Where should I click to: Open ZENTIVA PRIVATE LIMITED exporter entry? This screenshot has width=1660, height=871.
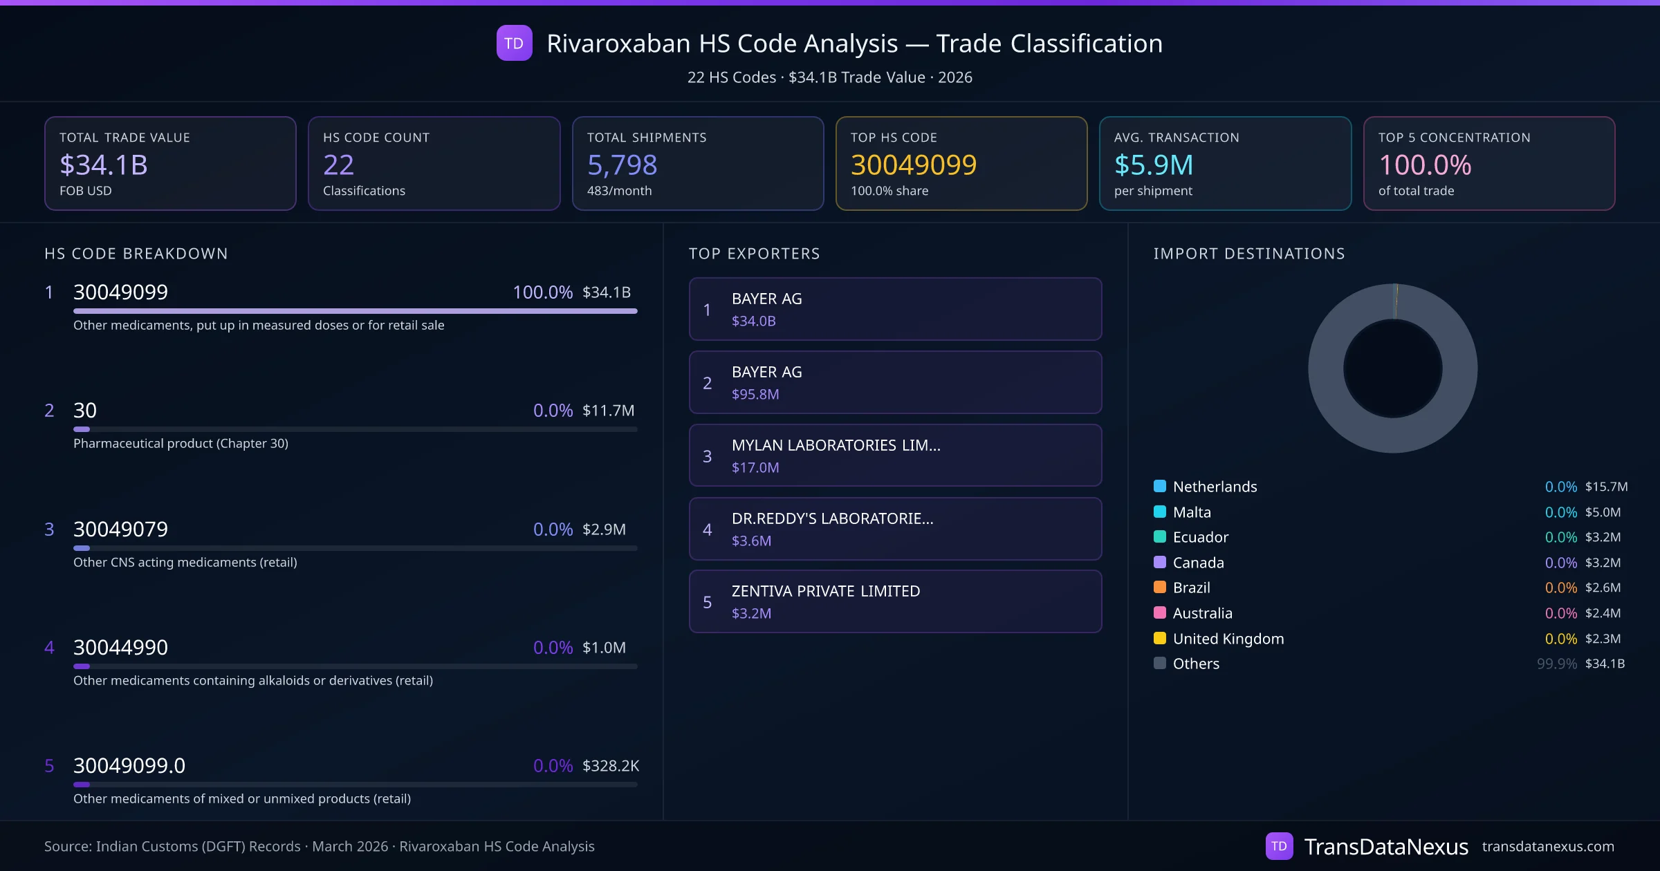(x=895, y=601)
